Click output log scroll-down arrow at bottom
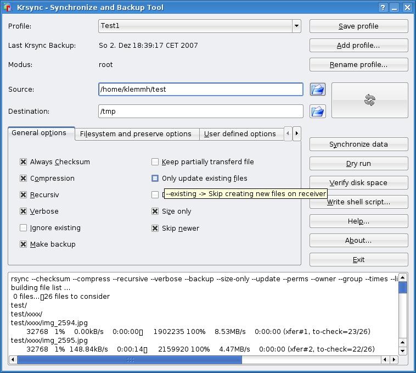 [402, 350]
